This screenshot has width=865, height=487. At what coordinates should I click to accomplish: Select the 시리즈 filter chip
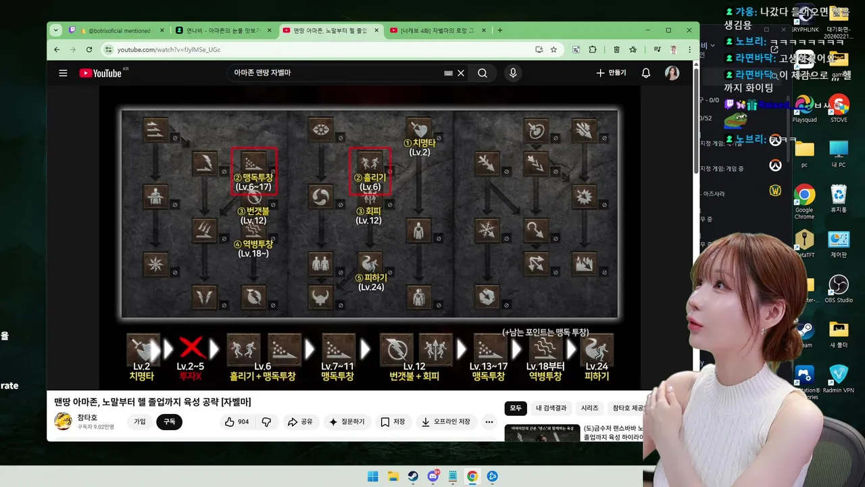point(590,408)
